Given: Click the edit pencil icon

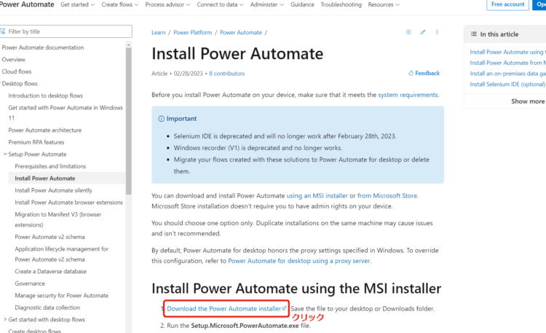Looking at the screenshot, I should coord(423,32).
